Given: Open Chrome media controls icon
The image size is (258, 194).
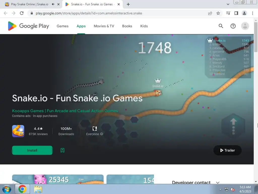Looking at the screenshot, I should pyautogui.click(x=228, y=13).
